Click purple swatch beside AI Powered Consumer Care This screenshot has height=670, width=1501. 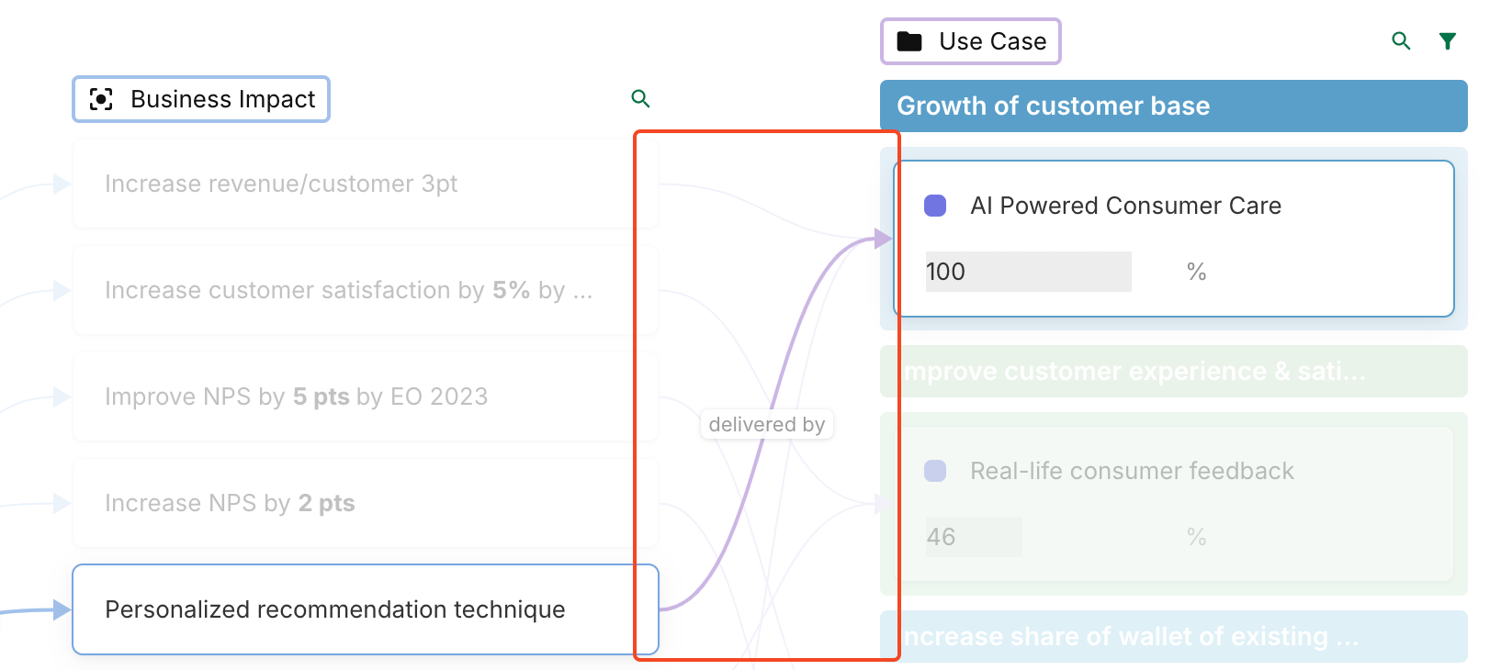(x=935, y=206)
